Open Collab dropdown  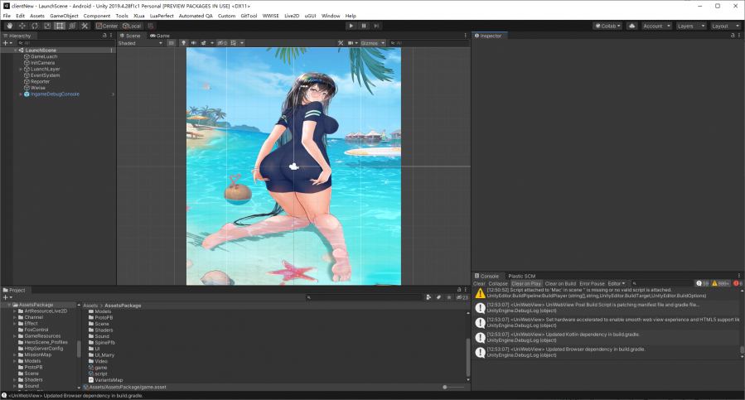pyautogui.click(x=607, y=26)
